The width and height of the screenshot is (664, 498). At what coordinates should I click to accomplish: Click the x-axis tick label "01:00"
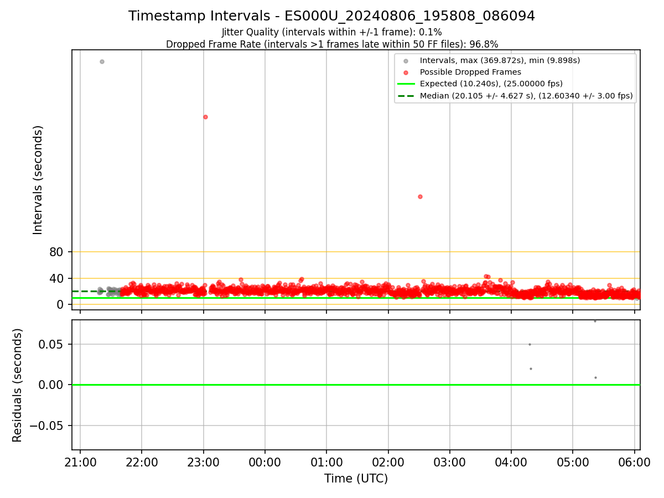click(x=326, y=461)
